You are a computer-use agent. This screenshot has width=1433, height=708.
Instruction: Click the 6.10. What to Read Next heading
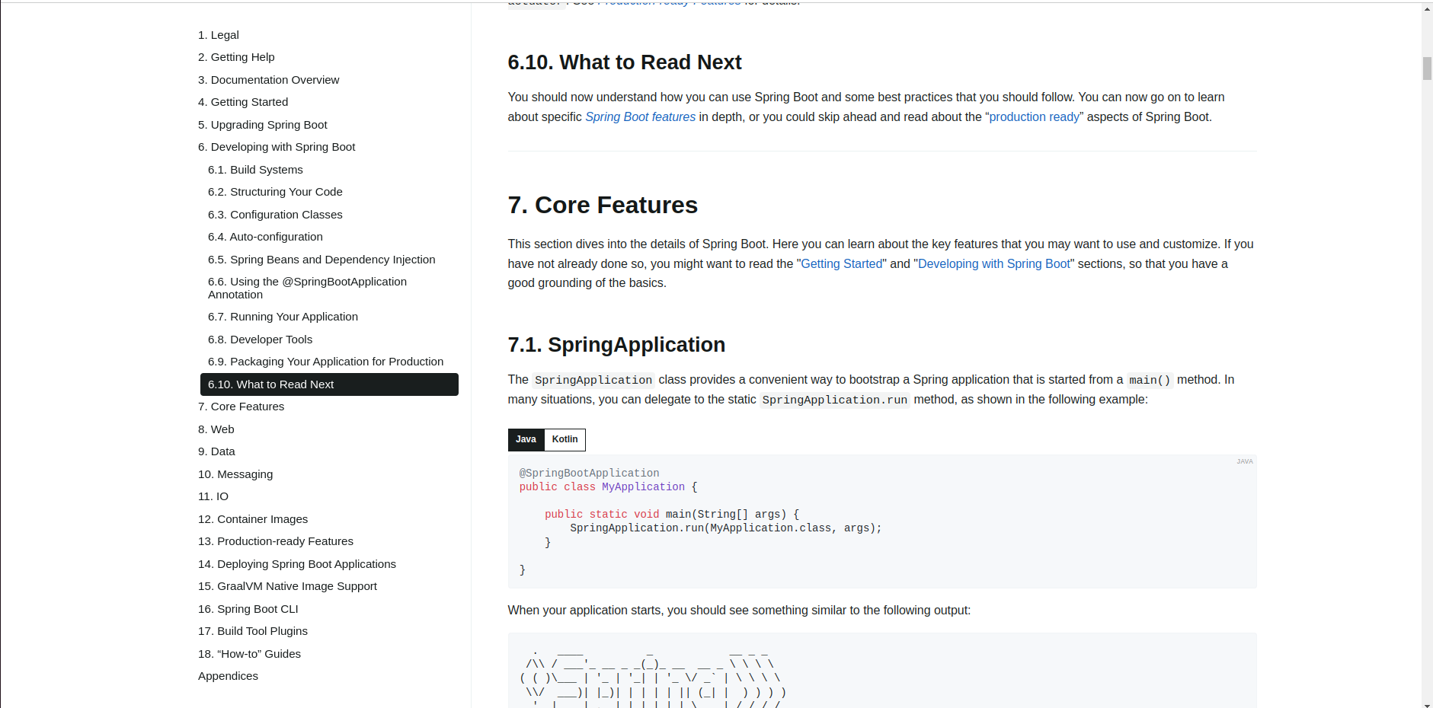coord(625,62)
